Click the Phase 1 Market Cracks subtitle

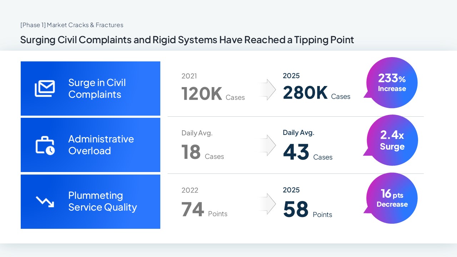click(x=72, y=25)
